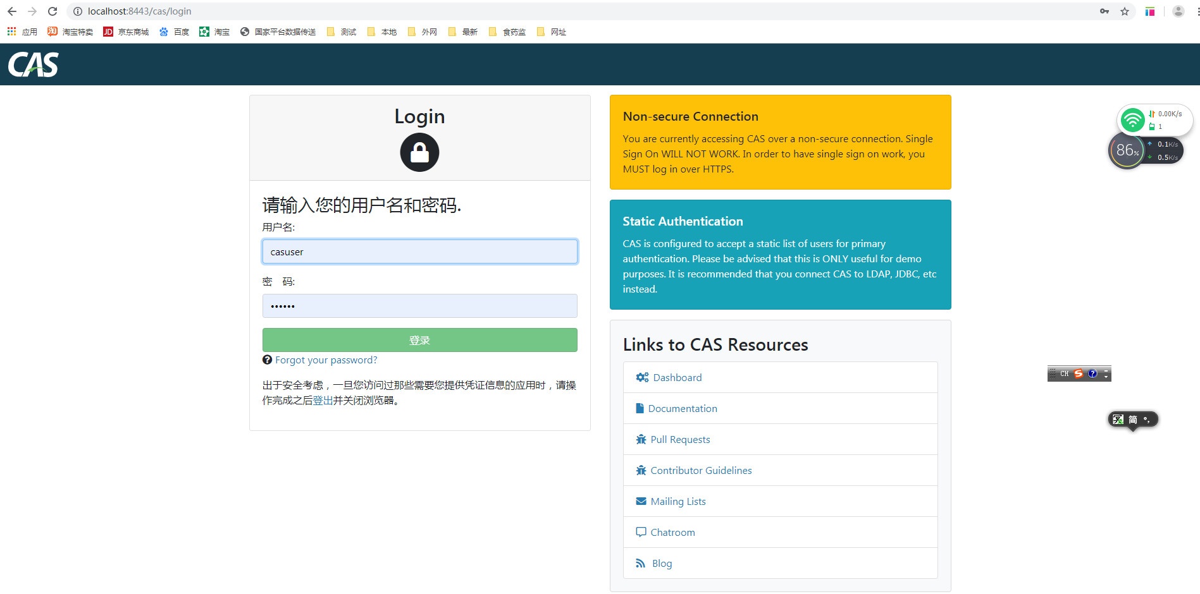Viewport: 1200px width, 594px height.
Task: Click the colorful extension icon in toolbar
Action: (x=1150, y=11)
